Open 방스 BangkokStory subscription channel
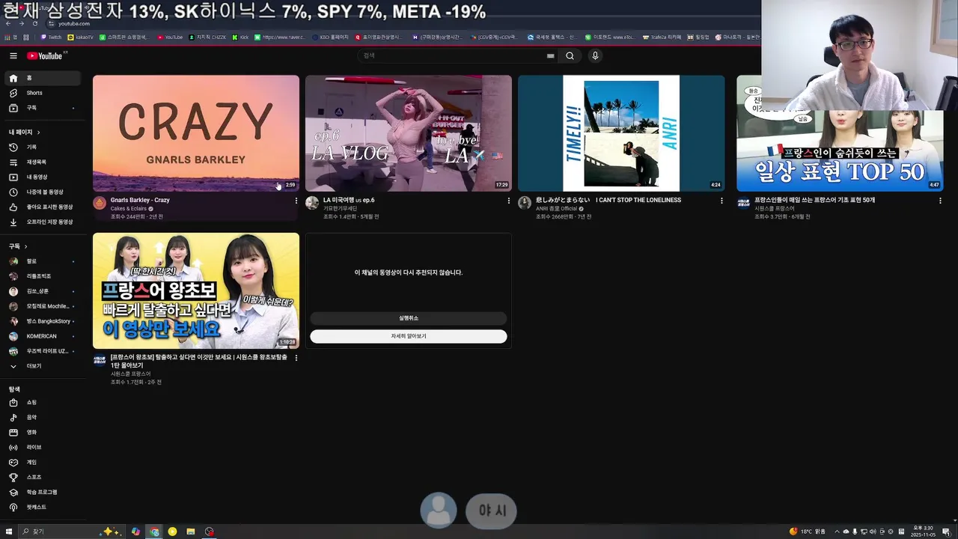This screenshot has width=958, height=539. tap(43, 321)
